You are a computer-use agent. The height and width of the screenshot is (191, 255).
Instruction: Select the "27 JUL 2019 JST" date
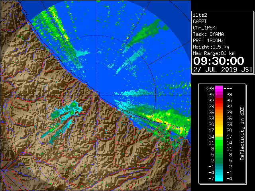223,70
